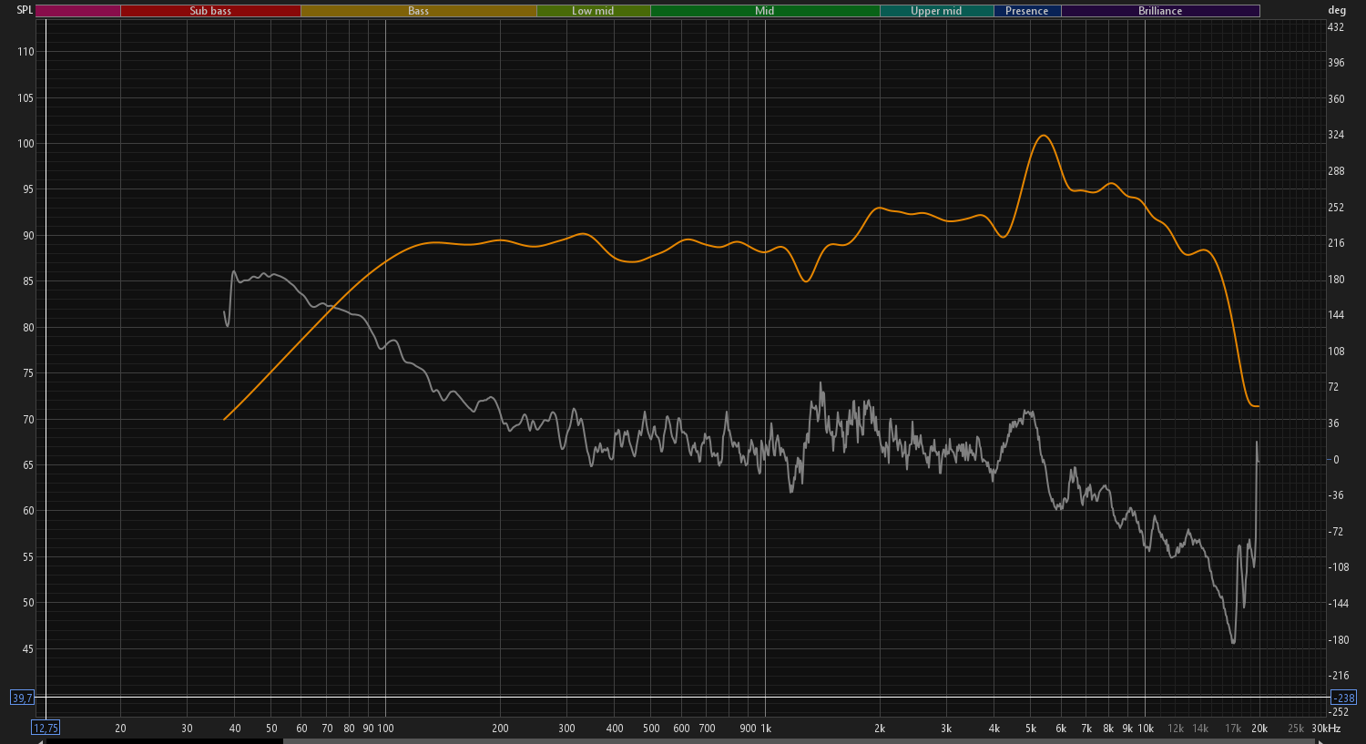Viewport: 1366px width, 744px height.
Task: Click the unlabeled pink band before Sub bass
Action: click(x=78, y=11)
